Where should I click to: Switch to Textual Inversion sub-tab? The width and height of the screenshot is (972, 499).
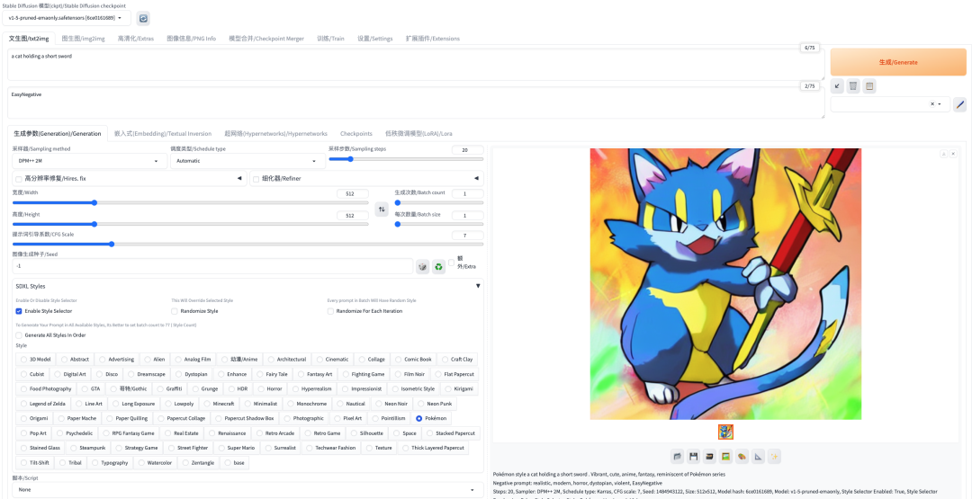[163, 134]
